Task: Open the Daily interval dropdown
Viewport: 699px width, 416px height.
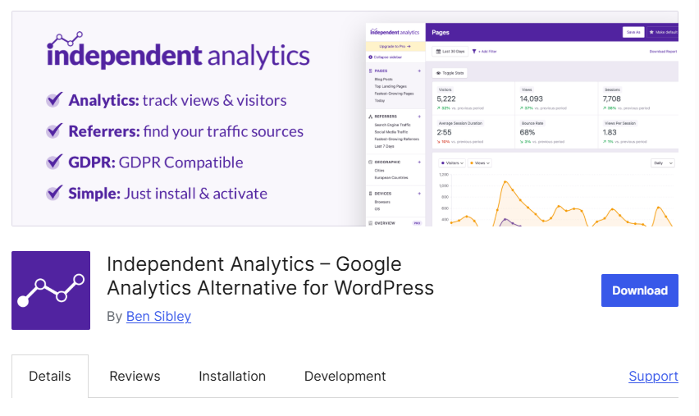Action: click(662, 163)
